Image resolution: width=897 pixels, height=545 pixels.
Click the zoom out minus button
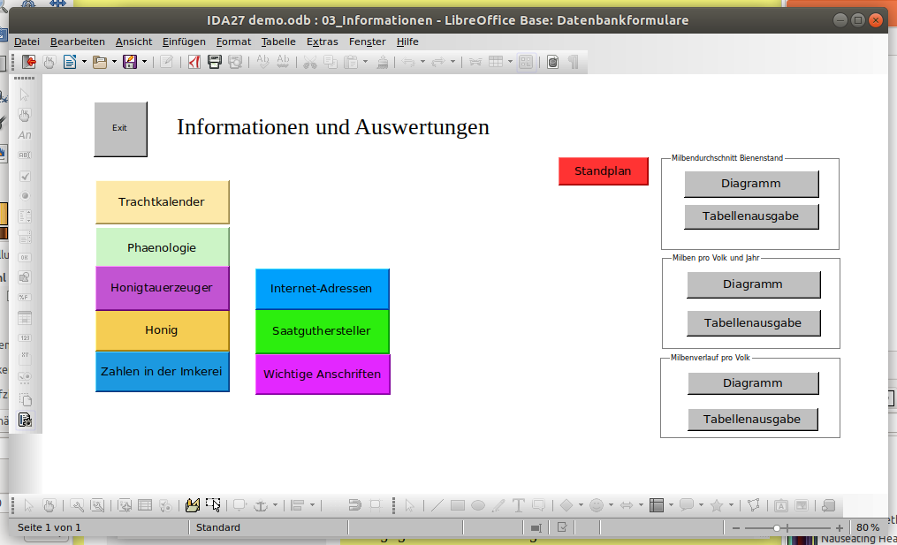point(736,528)
